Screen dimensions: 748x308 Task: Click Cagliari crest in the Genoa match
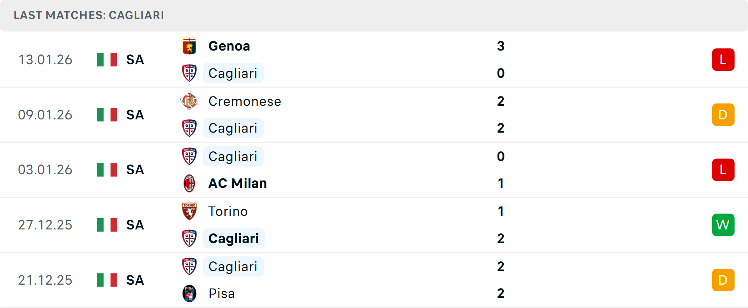(x=189, y=73)
